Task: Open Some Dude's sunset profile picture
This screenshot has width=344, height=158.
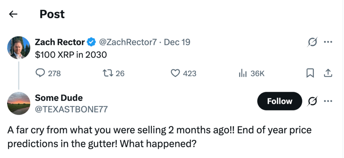Action: pos(19,103)
